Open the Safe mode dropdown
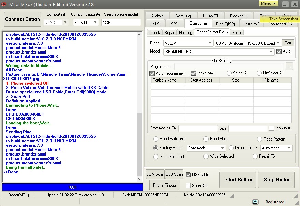The image size is (300, 206). pyautogui.click(x=222, y=148)
